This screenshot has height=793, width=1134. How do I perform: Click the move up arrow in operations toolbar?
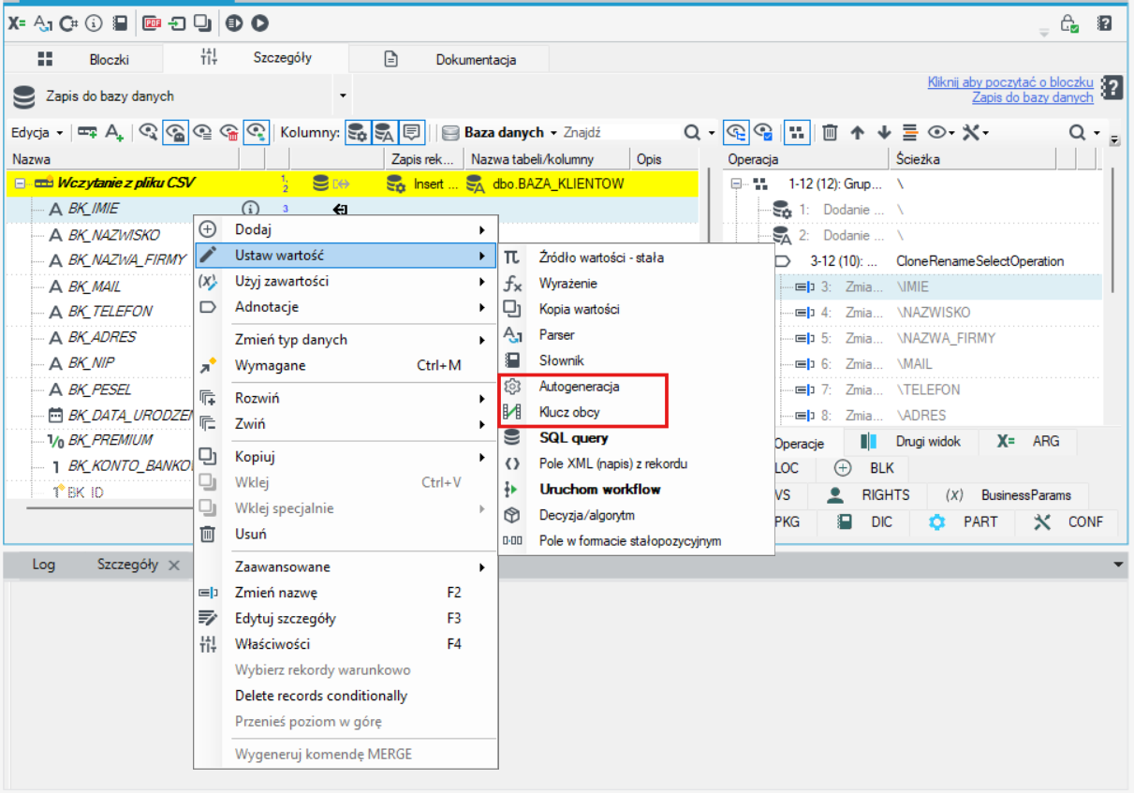pos(857,133)
